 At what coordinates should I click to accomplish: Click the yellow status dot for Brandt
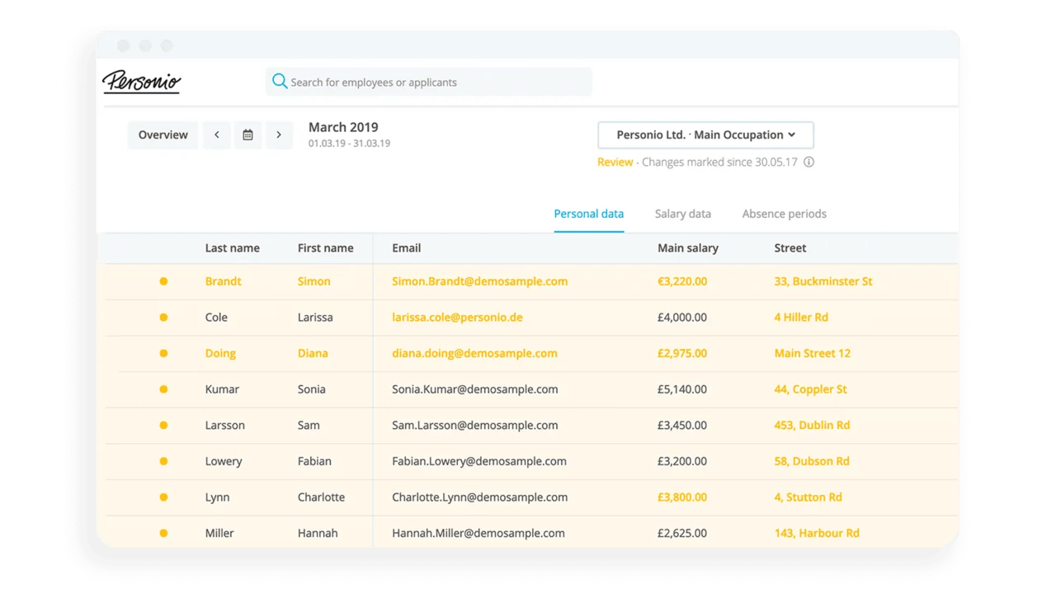tap(163, 281)
